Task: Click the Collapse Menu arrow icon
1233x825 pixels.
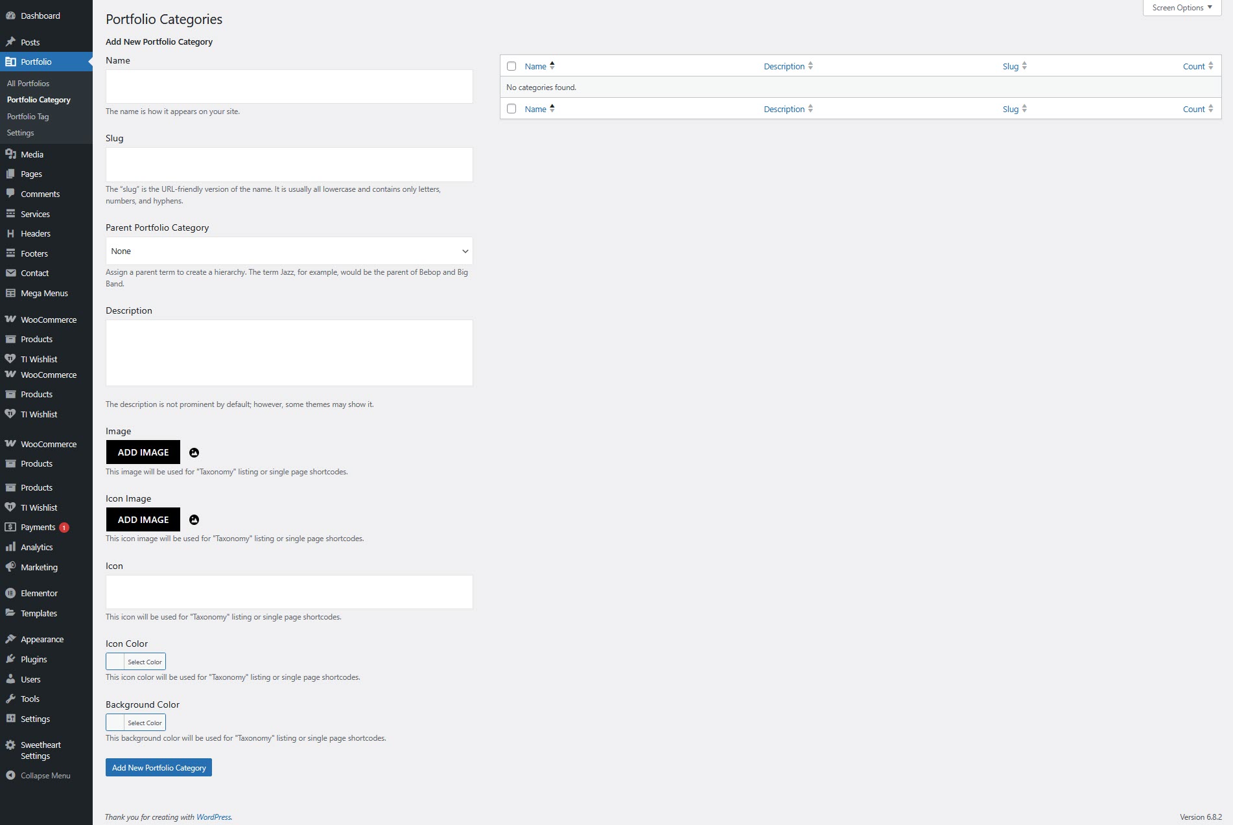Action: click(x=10, y=775)
